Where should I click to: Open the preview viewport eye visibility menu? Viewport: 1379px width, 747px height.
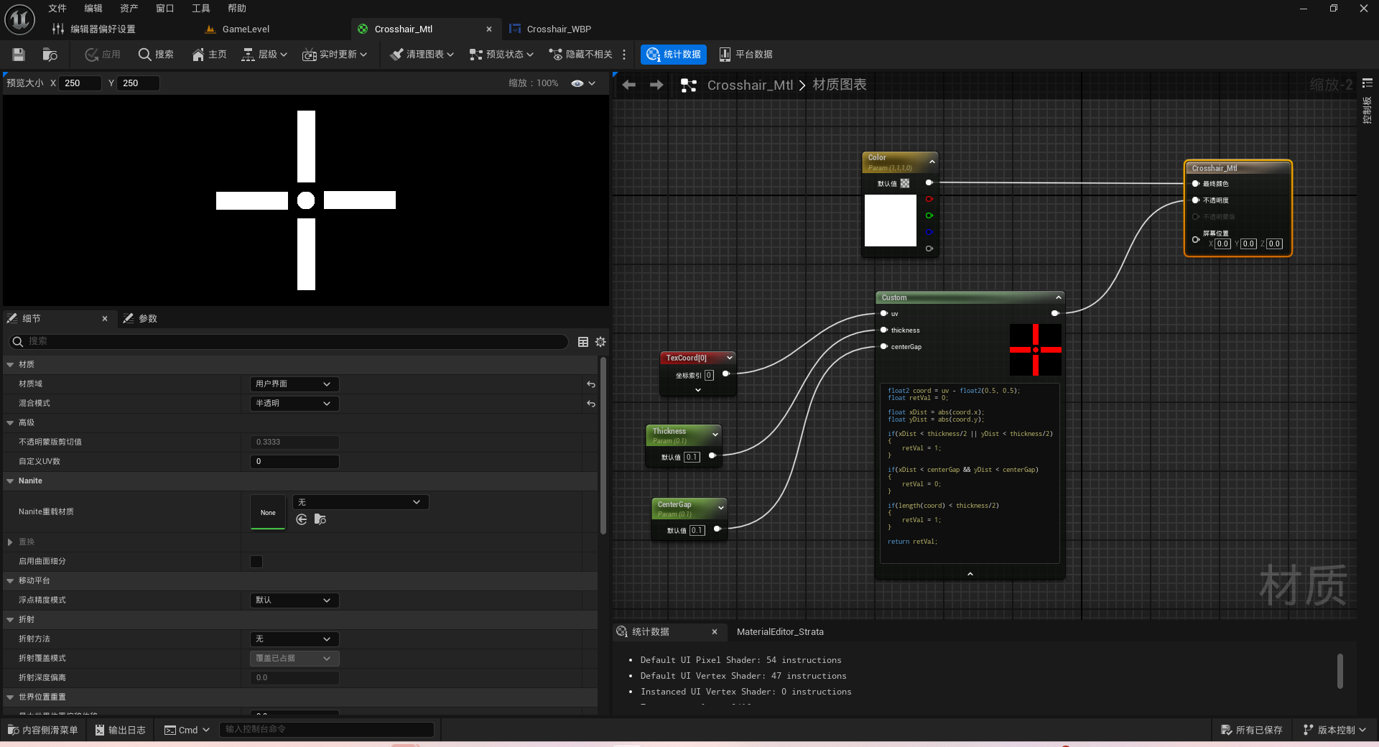pos(583,83)
